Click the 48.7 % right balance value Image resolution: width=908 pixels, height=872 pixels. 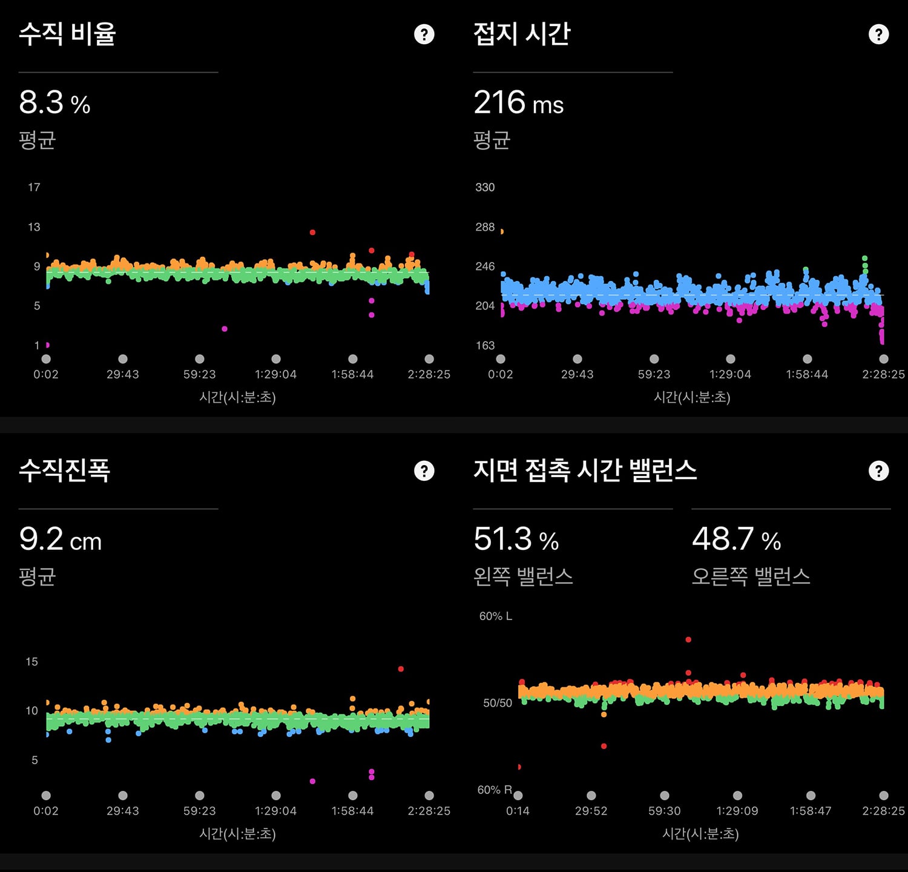737,539
